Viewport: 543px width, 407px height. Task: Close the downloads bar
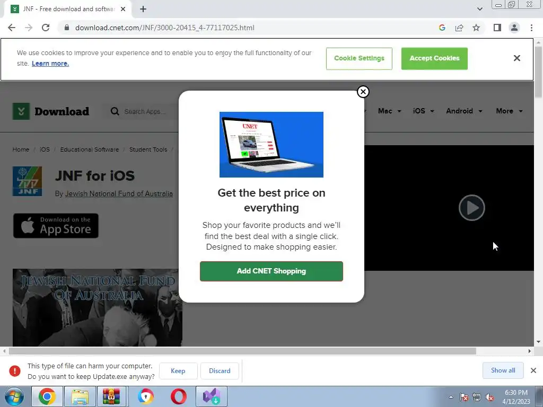[x=533, y=370]
